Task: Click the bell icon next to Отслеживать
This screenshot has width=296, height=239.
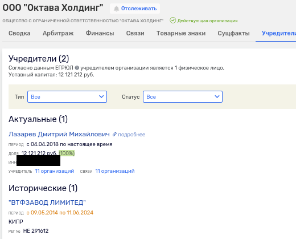Action: point(116,9)
